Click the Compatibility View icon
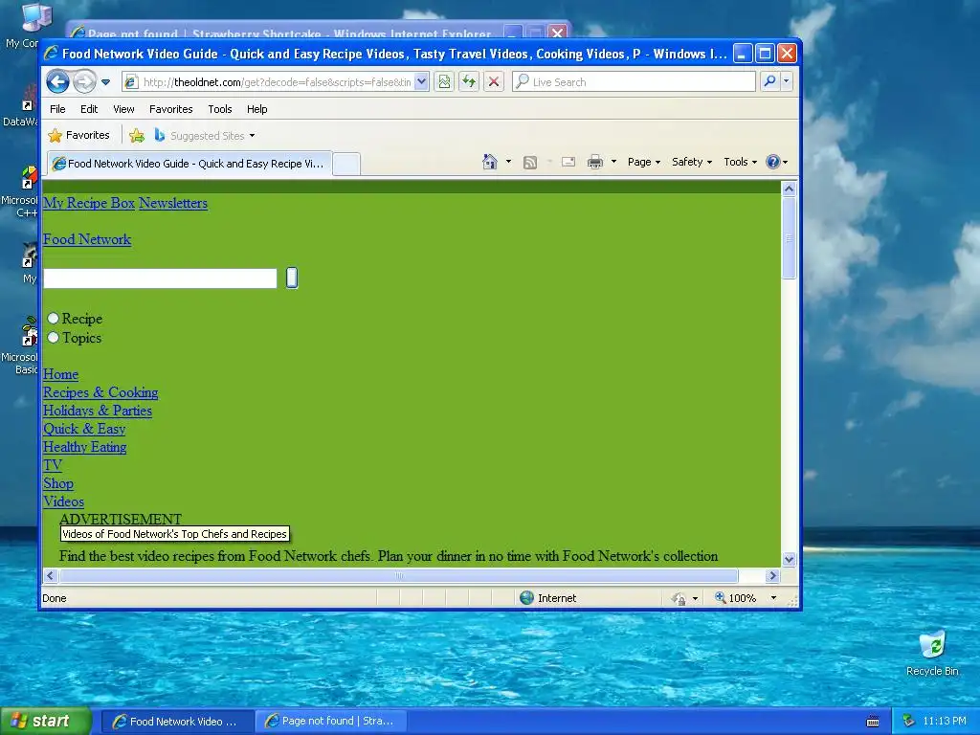Screen dimensions: 980x735 [x=444, y=82]
